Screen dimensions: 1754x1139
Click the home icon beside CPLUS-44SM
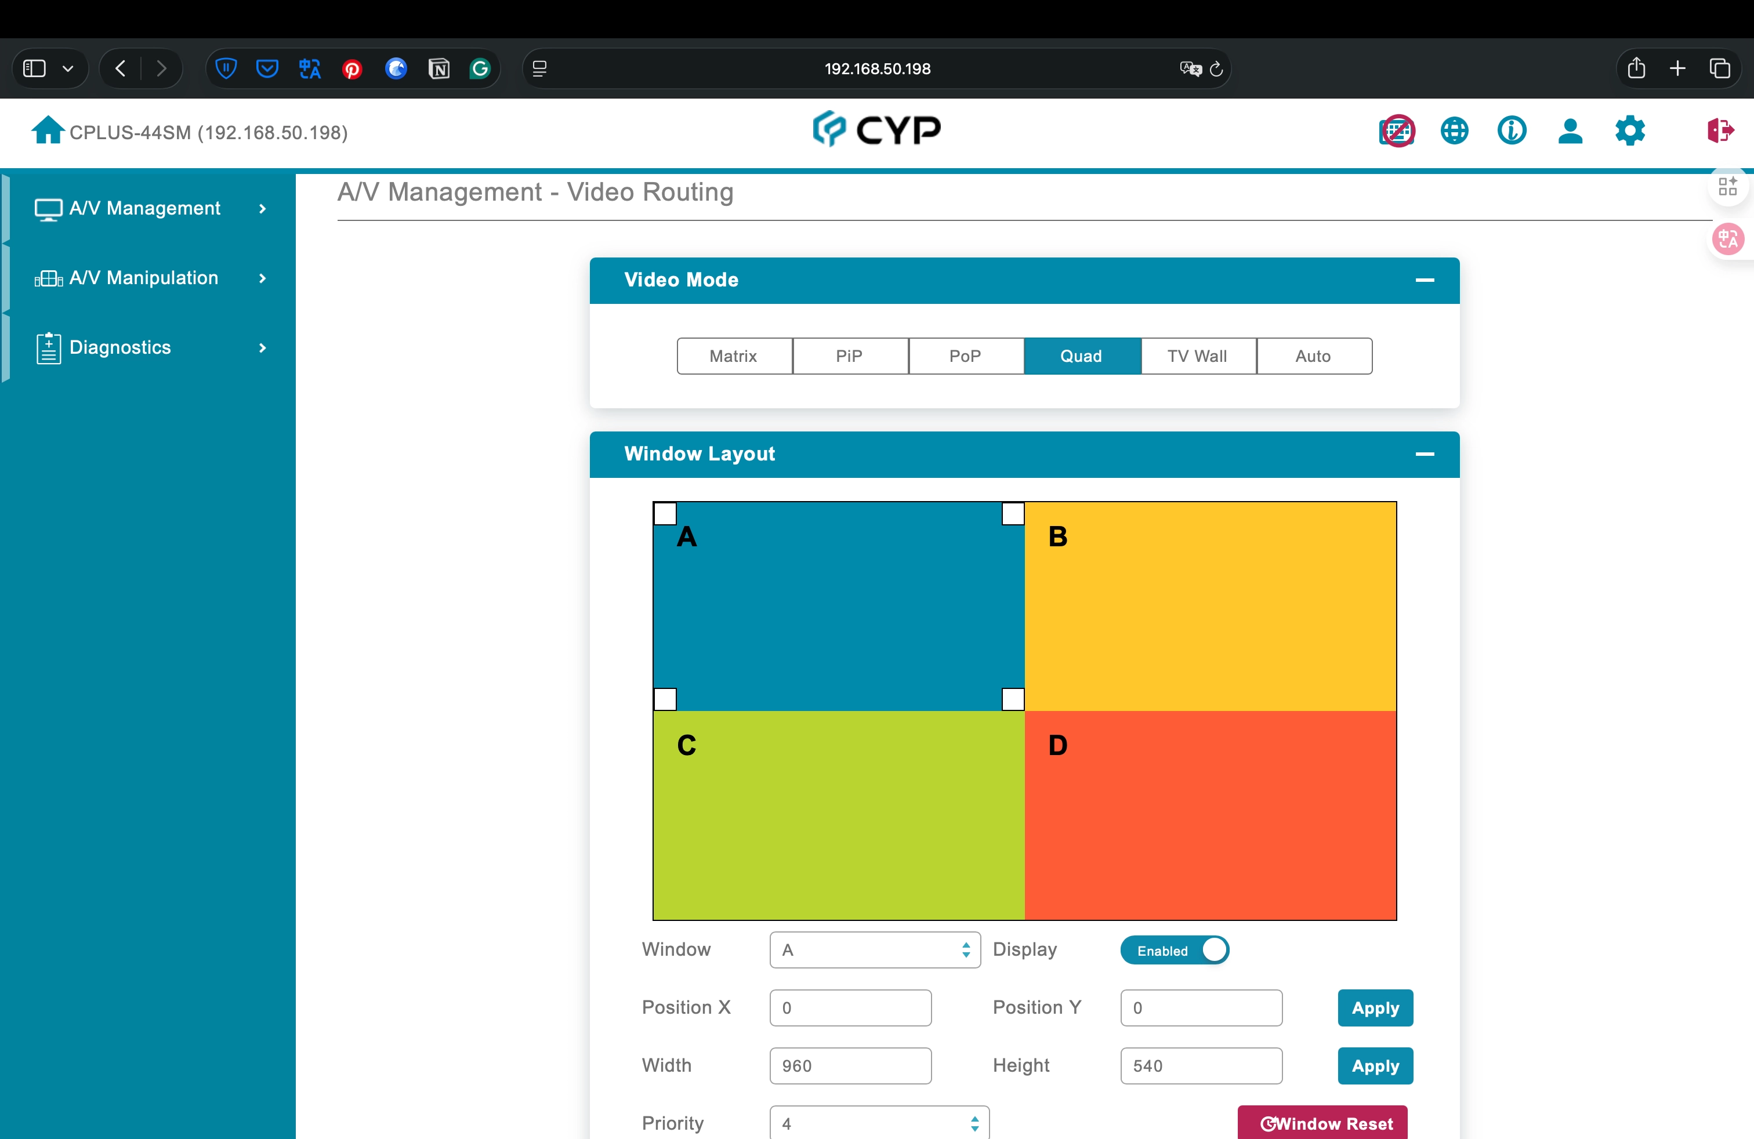48,130
